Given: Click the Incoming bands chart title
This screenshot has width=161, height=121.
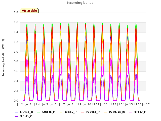Looking at the screenshot, I should point(80,3).
